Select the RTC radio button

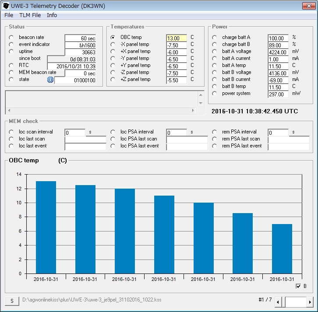(11, 66)
